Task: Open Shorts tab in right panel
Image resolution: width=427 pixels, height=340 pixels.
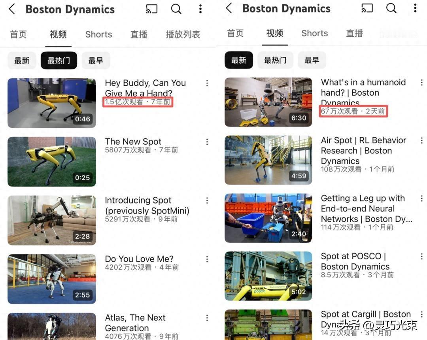Action: tap(315, 33)
